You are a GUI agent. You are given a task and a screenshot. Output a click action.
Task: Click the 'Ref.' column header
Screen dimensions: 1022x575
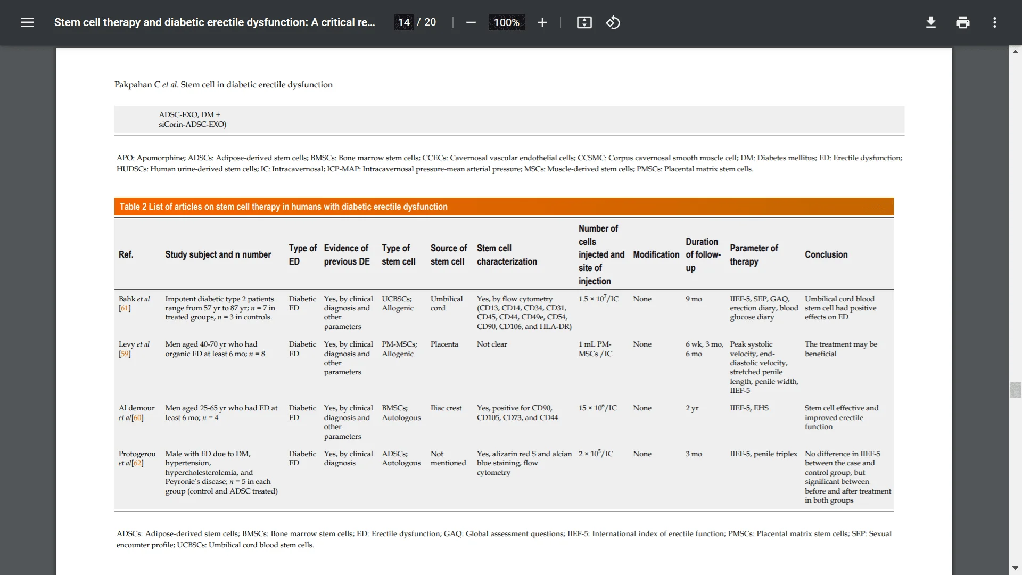(126, 254)
